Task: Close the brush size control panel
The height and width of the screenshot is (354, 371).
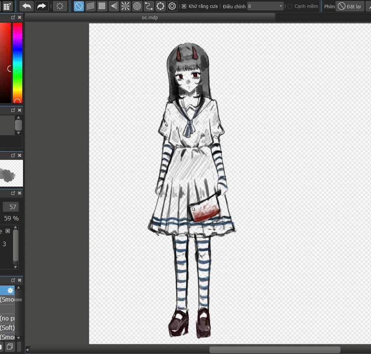Action: coord(20,193)
